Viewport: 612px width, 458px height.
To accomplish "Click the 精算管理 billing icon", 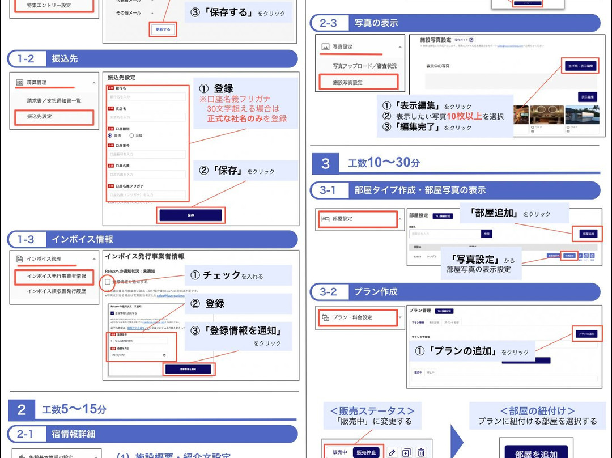I will [19, 83].
